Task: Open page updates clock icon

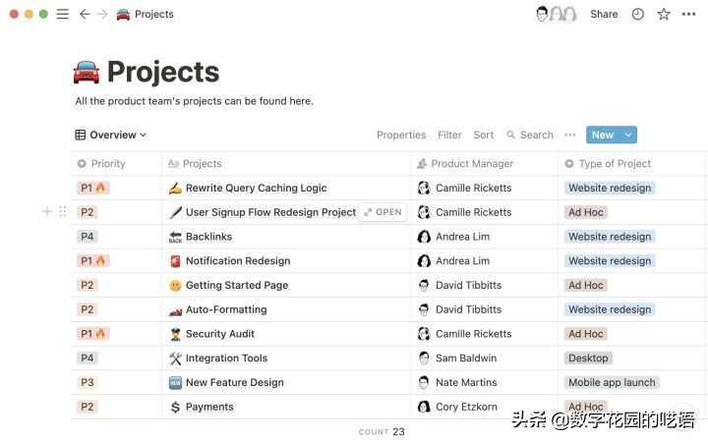Action: [x=637, y=14]
